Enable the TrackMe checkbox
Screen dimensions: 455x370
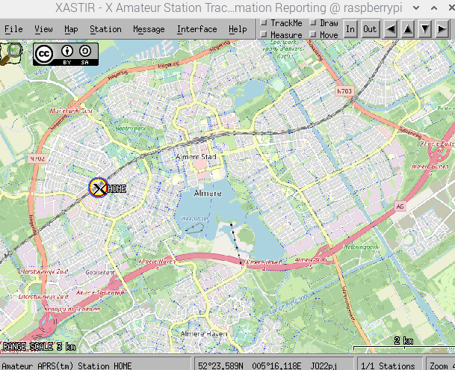click(264, 22)
